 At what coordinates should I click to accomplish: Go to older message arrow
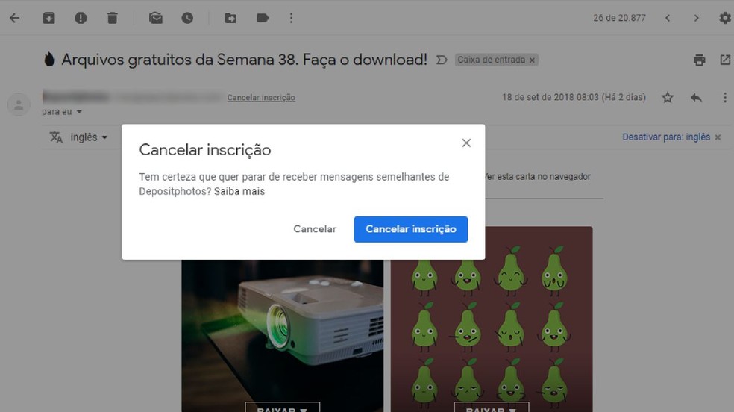coord(697,18)
